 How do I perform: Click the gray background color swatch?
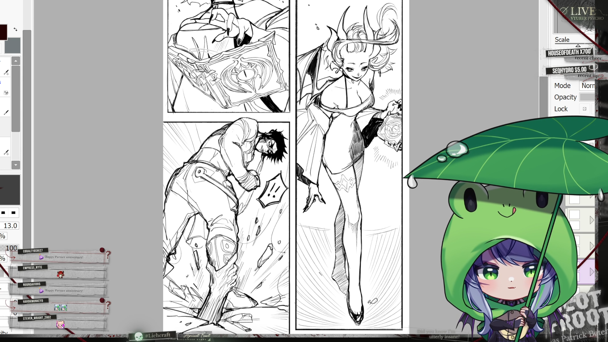point(13,46)
